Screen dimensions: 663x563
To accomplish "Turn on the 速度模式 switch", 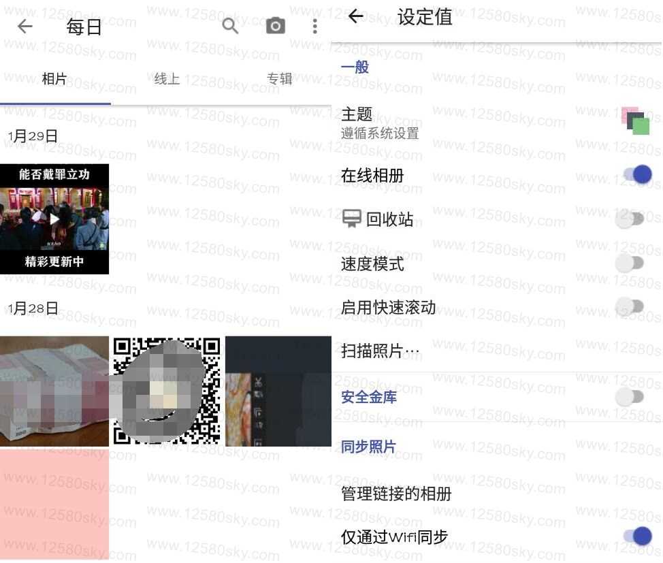I will pos(630,263).
